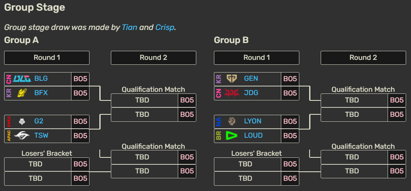The height and width of the screenshot is (191, 411).
Task: Click the TSW team logo icon
Action: click(22, 136)
